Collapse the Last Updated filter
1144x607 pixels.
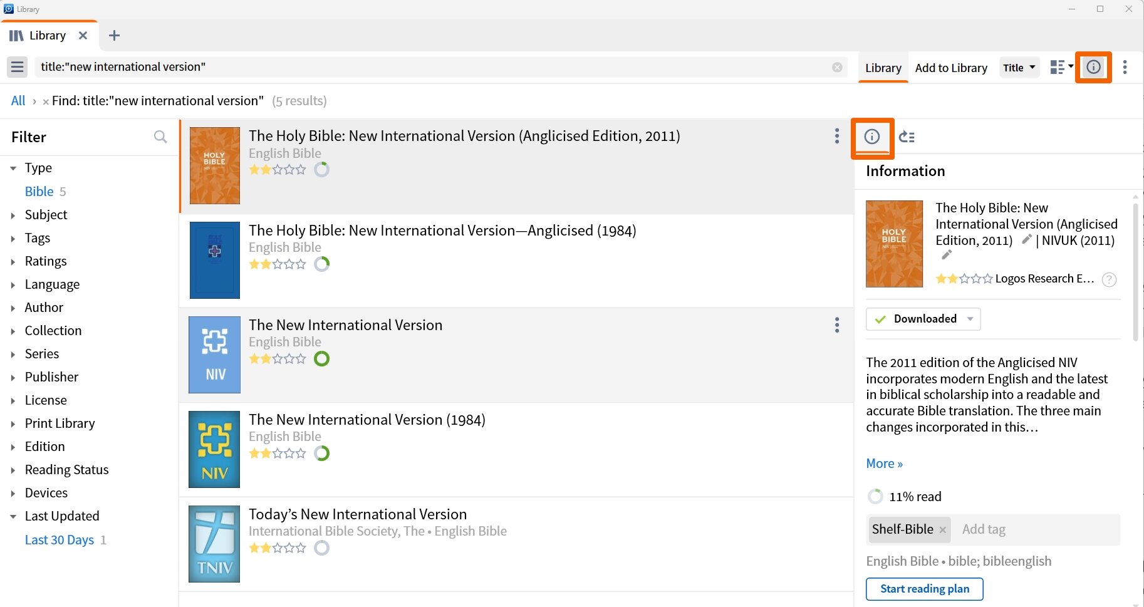point(13,516)
